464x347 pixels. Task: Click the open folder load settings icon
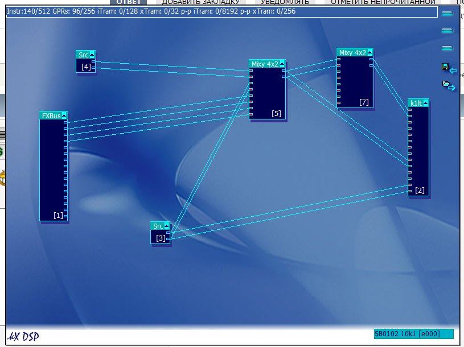coord(447,85)
